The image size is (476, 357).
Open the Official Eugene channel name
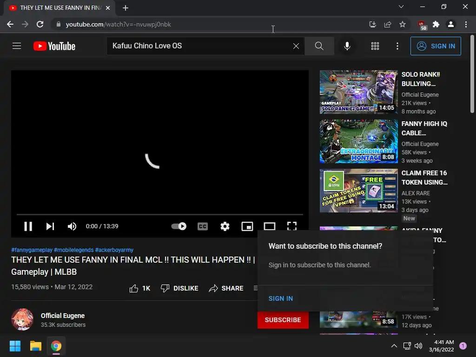coord(63,316)
